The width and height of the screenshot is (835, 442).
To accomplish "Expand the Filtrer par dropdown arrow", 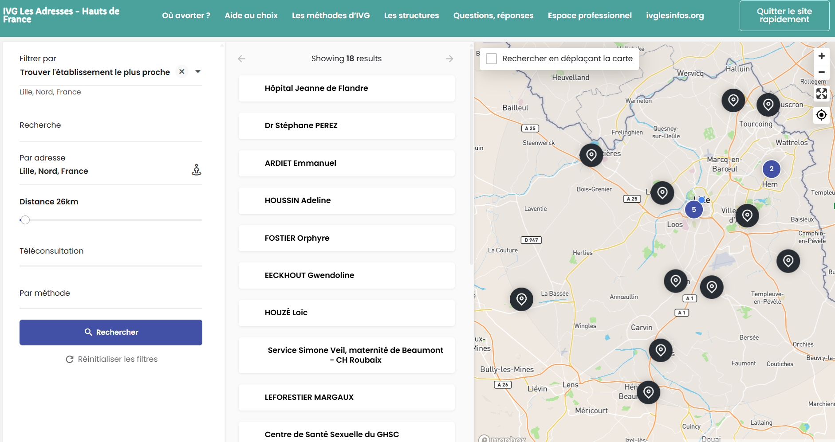I will pyautogui.click(x=198, y=72).
